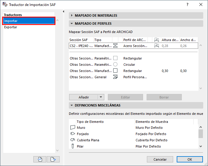
Task: Click Perfil de ARC... column header
Action: pos(135,40)
